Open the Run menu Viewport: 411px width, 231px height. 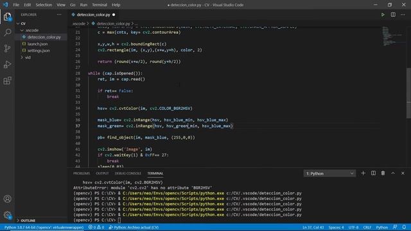83,4
